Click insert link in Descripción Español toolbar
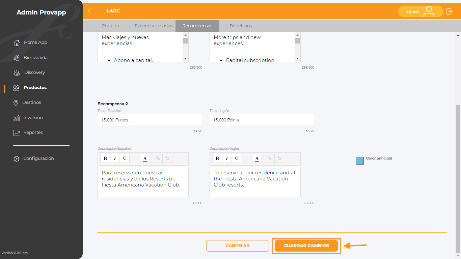Viewport: 461px width, 259px height. point(158,159)
